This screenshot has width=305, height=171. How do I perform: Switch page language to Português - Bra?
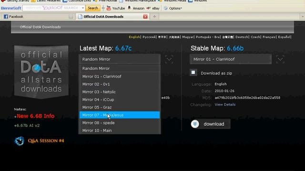(x=208, y=37)
